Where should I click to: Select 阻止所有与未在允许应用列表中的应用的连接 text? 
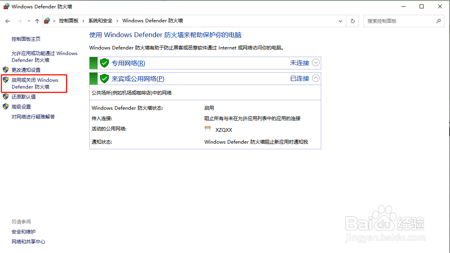click(252, 118)
